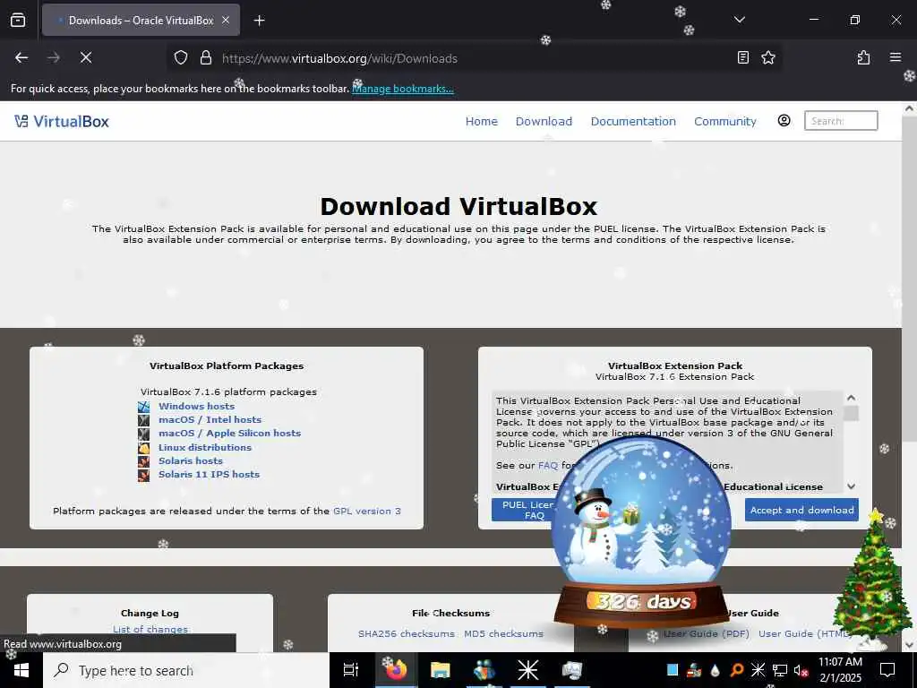Screen dimensions: 917x688
Task: Open Task View on the taskbar
Action: pos(351,670)
